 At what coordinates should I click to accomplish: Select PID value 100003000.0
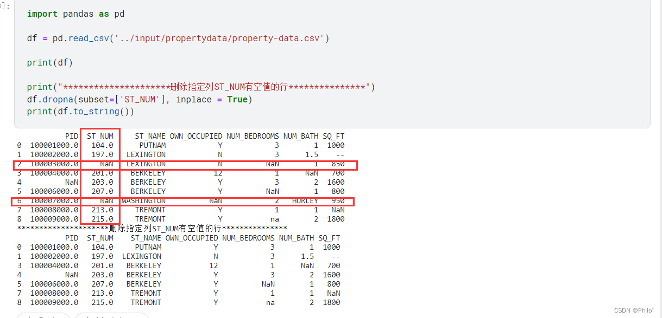[54, 164]
